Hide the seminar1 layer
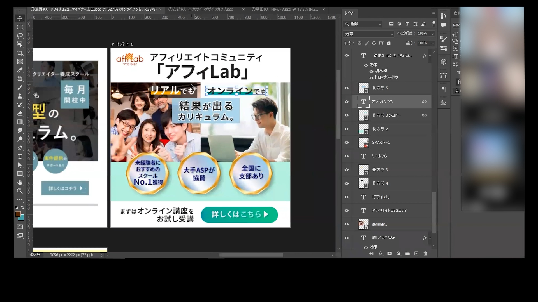This screenshot has width=538, height=302. point(347,224)
